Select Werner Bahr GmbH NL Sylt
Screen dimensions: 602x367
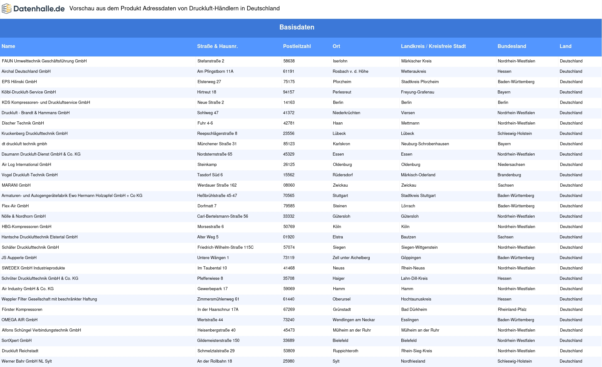point(27,361)
